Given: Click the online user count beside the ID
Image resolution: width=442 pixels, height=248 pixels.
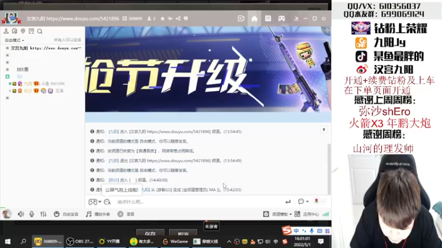Looking at the screenshot, I should coord(151,19).
